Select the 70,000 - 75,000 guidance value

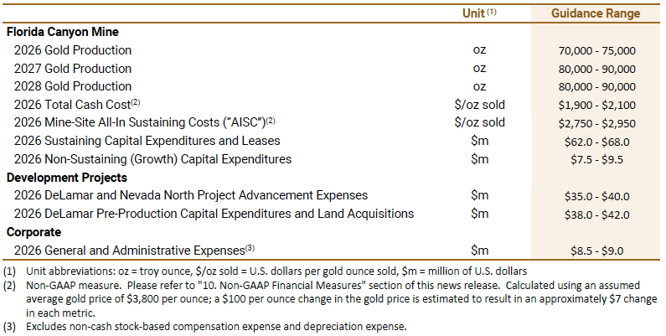tap(596, 50)
